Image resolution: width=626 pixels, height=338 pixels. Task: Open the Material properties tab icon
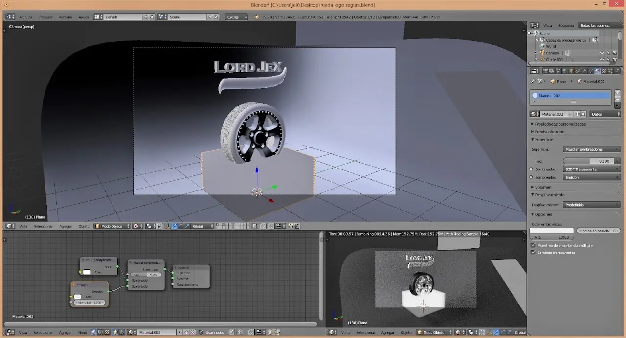click(x=597, y=71)
